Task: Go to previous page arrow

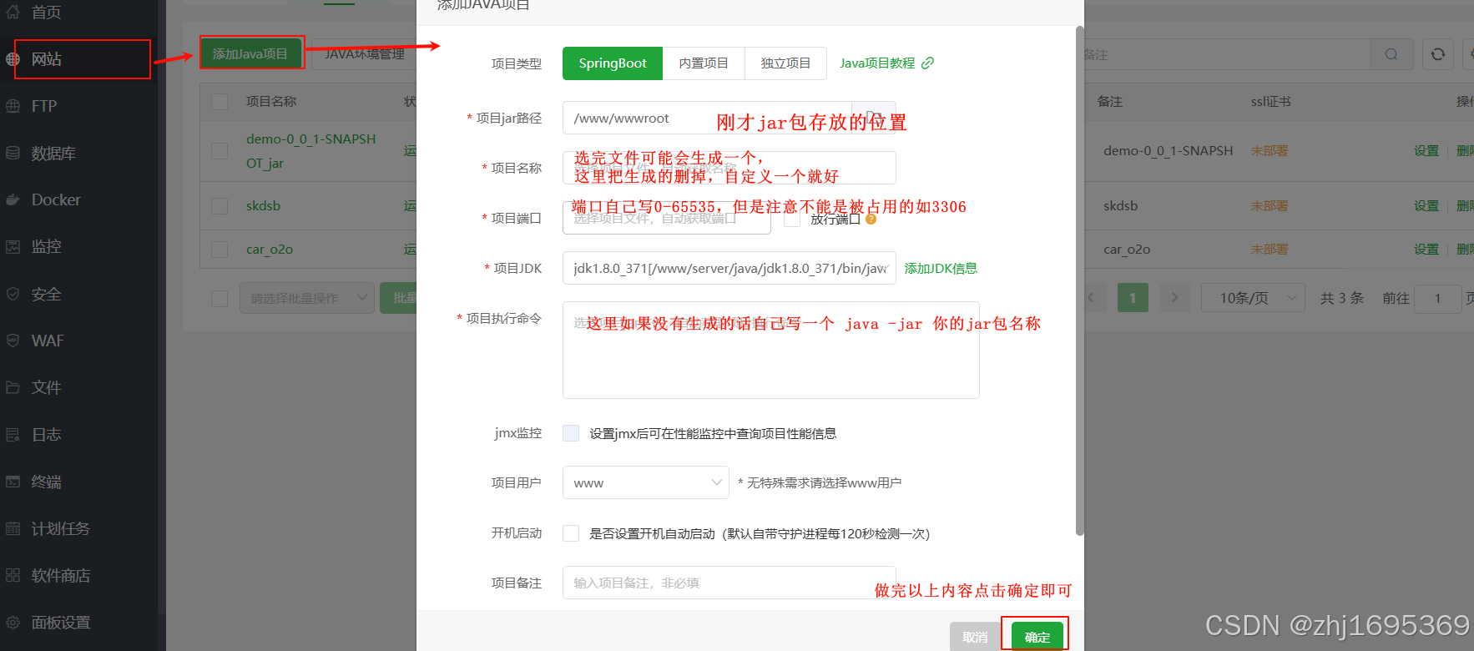Action: tap(1092, 298)
